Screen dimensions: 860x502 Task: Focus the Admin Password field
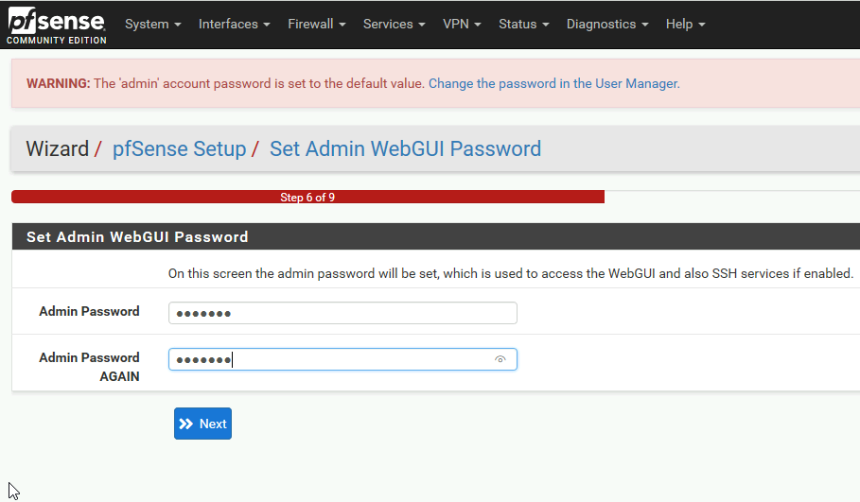coord(342,313)
